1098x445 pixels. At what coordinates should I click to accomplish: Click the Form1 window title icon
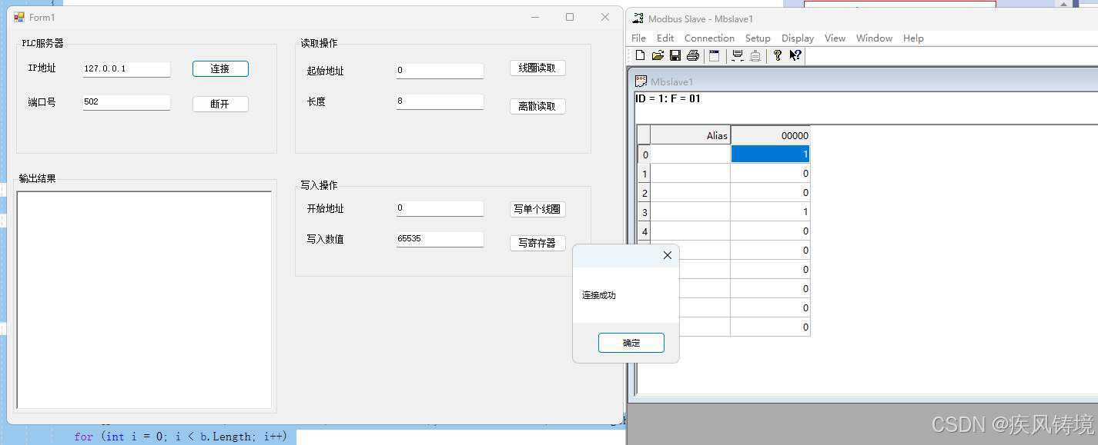19,17
